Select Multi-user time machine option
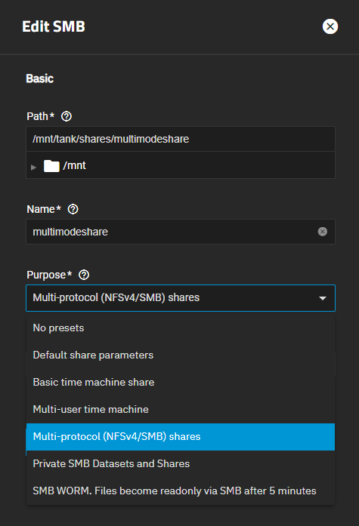 181,409
